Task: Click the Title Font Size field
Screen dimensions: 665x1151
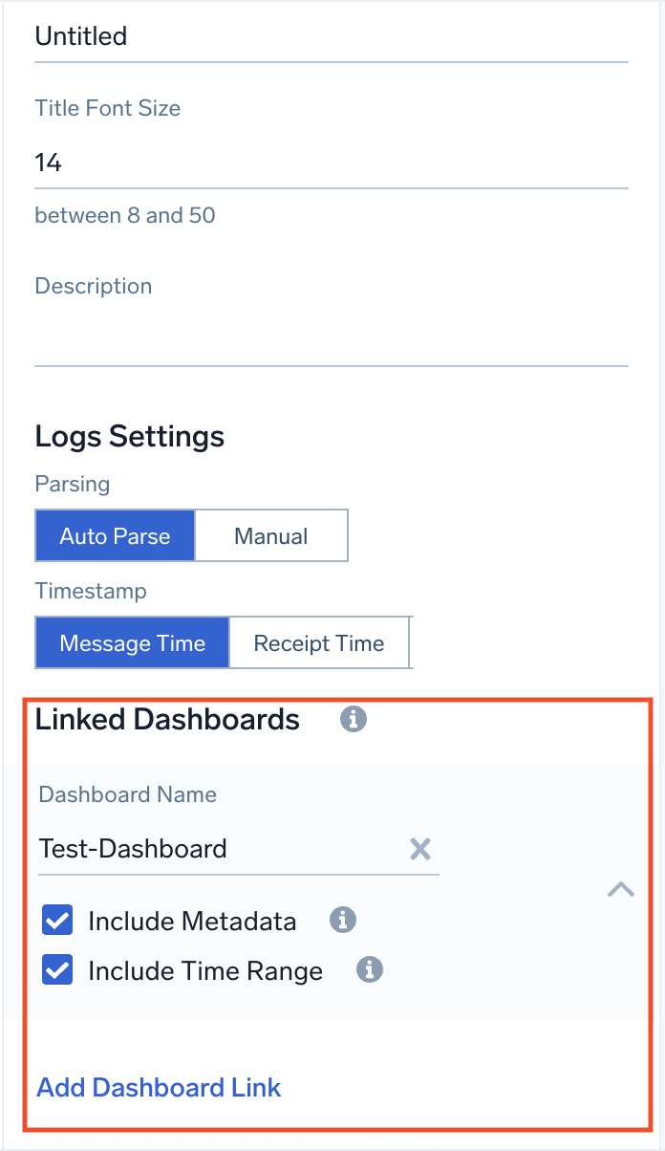Action: pos(191,163)
